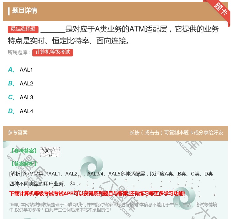Click the 最佳选择题 question type badge
This screenshot has width=231, height=219.
click(23, 29)
